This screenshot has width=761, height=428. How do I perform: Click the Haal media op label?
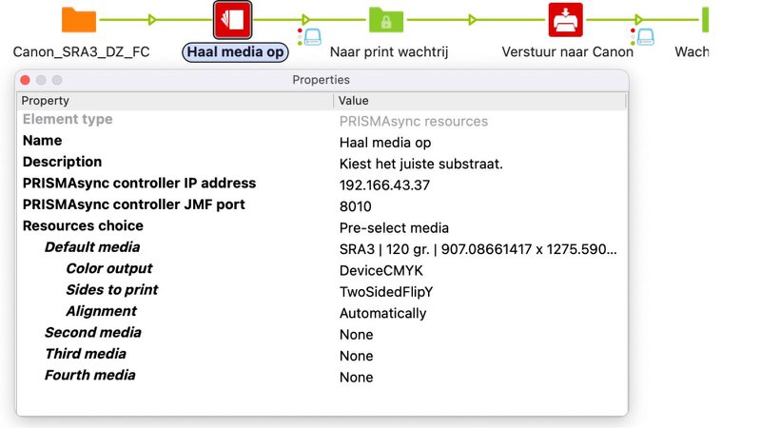[x=235, y=52]
